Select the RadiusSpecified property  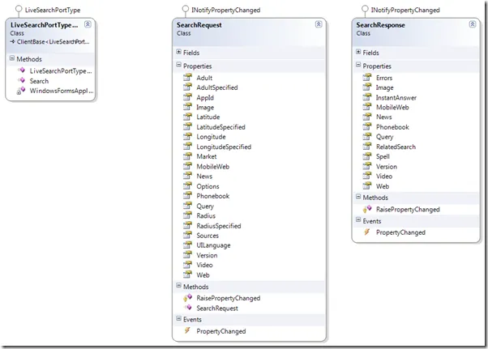(219, 226)
